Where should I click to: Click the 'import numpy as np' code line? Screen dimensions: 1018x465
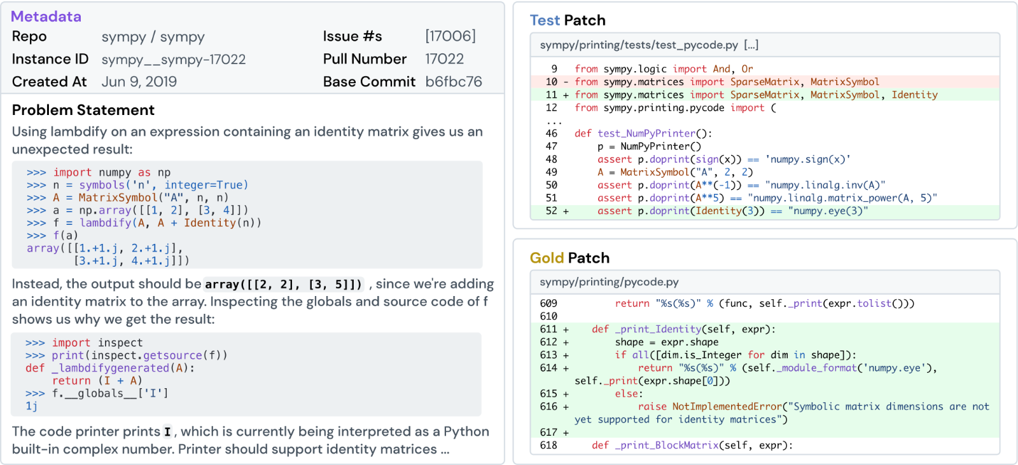click(x=99, y=173)
